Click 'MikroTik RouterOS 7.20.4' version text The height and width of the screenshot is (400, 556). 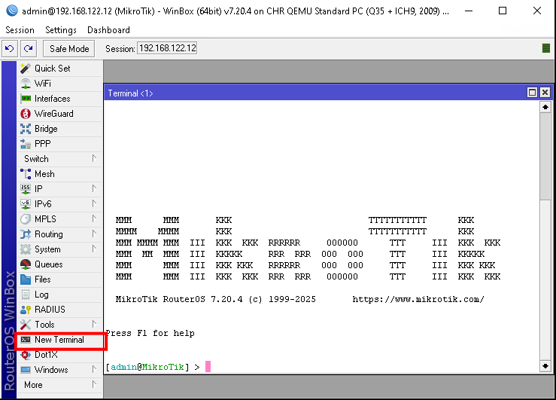coord(179,299)
